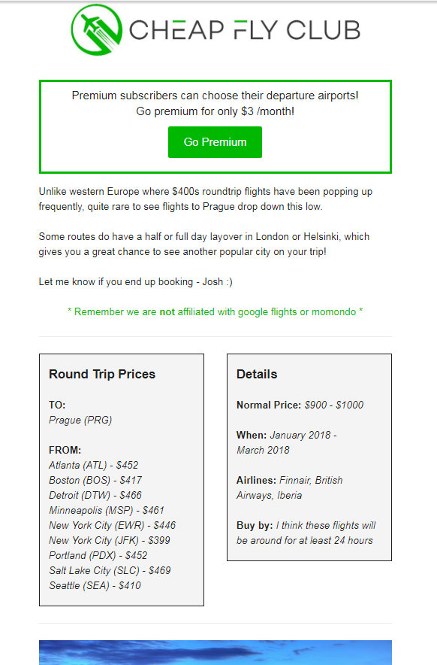This screenshot has height=665, width=437.
Task: Click the Cheap Fly Club title text
Action: 244,30
